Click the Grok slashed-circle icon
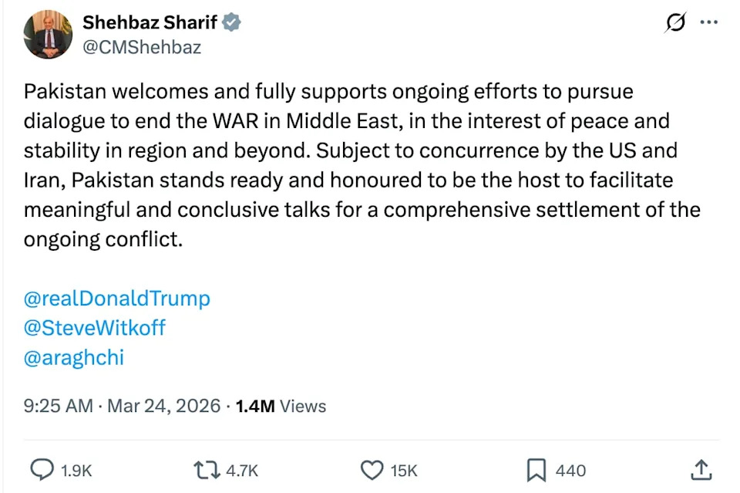740x493 pixels. [x=674, y=23]
